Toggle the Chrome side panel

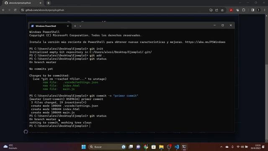pyautogui.click(x=253, y=10)
